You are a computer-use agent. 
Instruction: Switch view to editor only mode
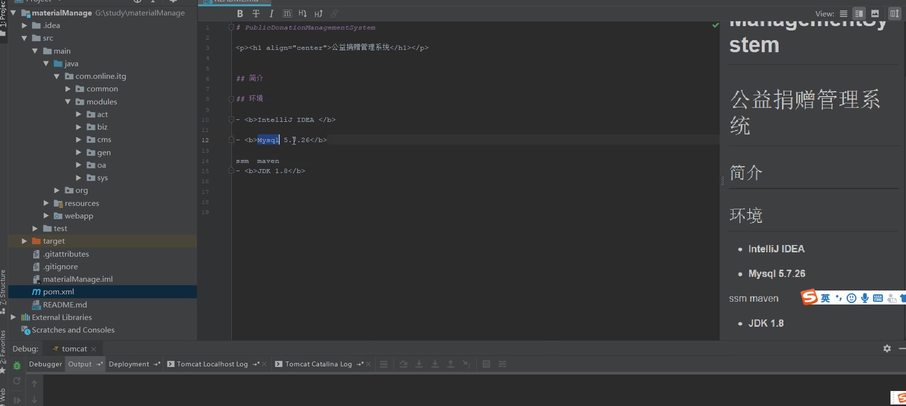(x=844, y=14)
